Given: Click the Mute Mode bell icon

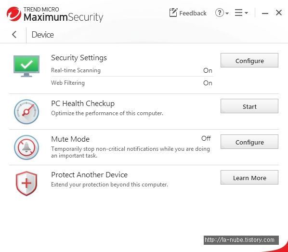Looking at the screenshot, I should [26, 147].
